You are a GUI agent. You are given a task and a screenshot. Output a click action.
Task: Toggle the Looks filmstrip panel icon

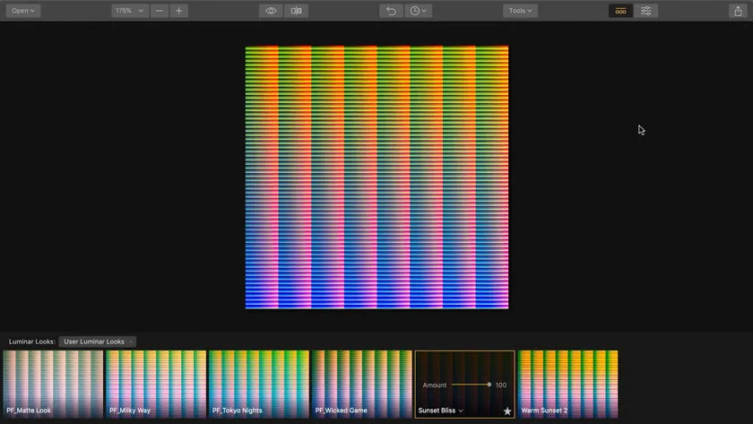point(620,11)
